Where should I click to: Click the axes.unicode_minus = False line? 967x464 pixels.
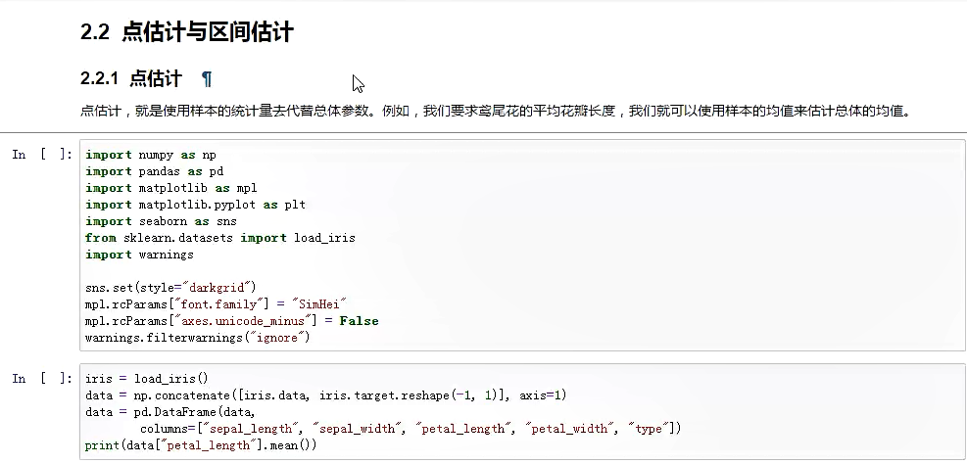point(231,320)
